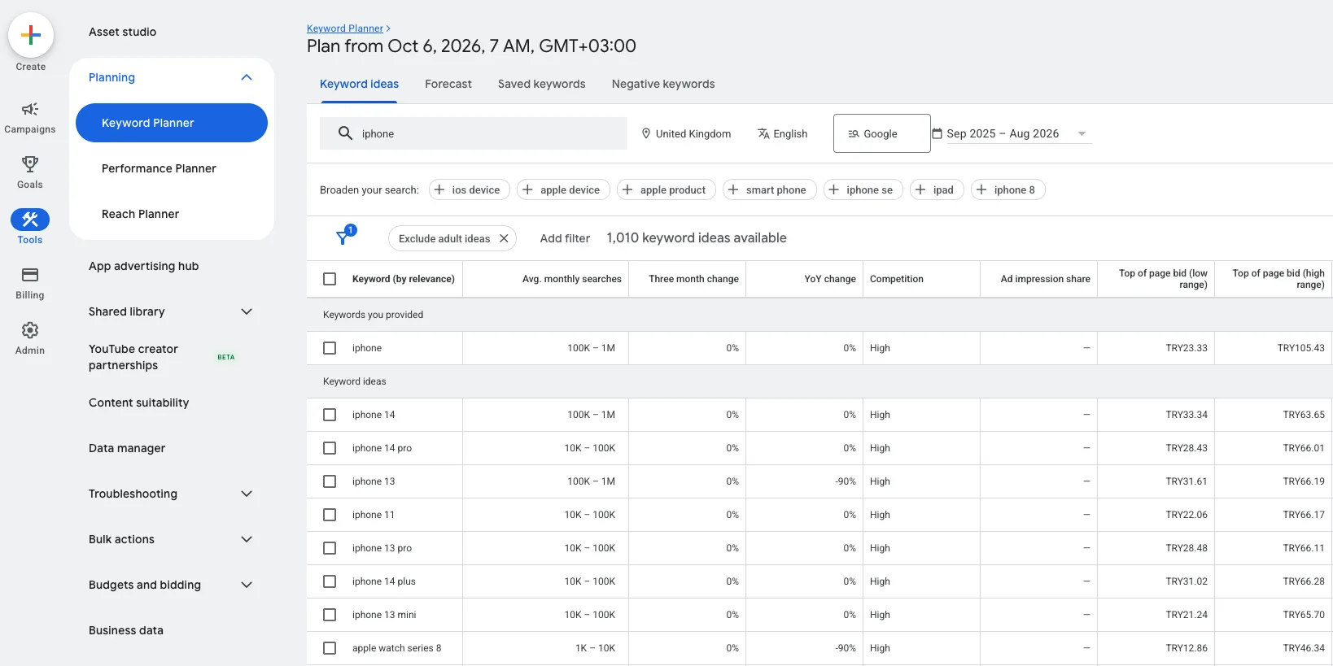1333x666 pixels.
Task: Open the Saved keywords tab
Action: pos(542,84)
